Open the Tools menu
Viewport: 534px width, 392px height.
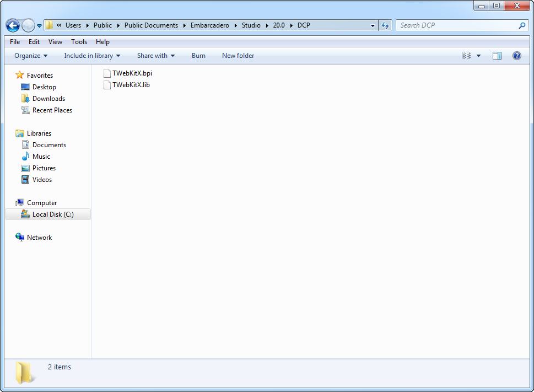(79, 42)
